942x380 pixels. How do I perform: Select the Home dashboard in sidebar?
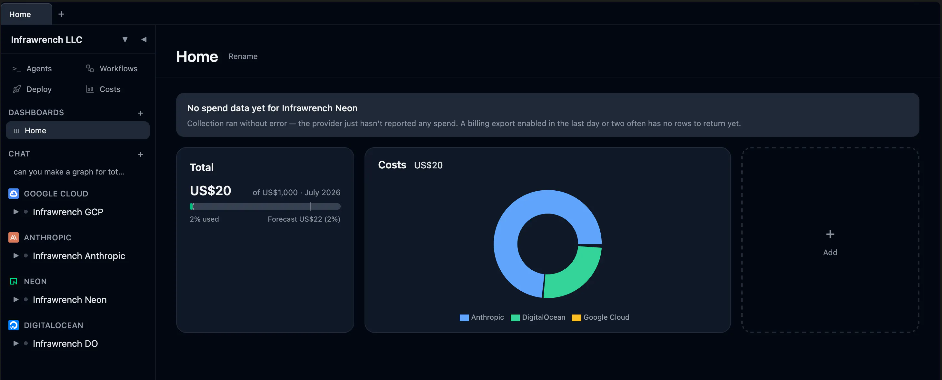(x=77, y=131)
